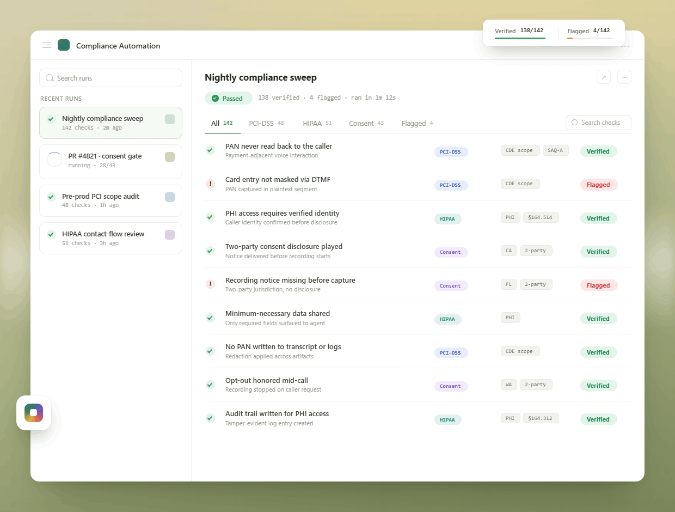Click the Nightly compliance sweep page title
Image resolution: width=675 pixels, height=512 pixels.
[261, 77]
